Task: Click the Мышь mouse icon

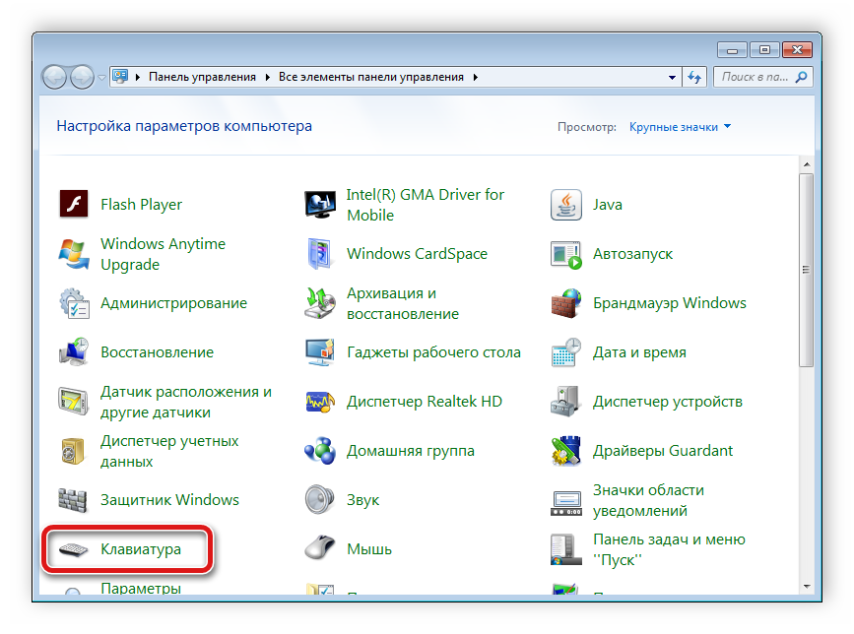Action: [320, 547]
